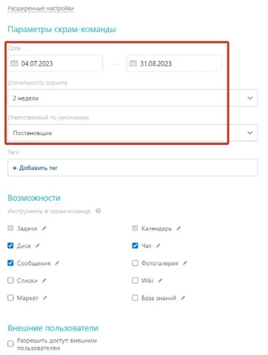Click the edit pencil next to Wiki
This screenshot has height=355, width=268.
pos(160,281)
